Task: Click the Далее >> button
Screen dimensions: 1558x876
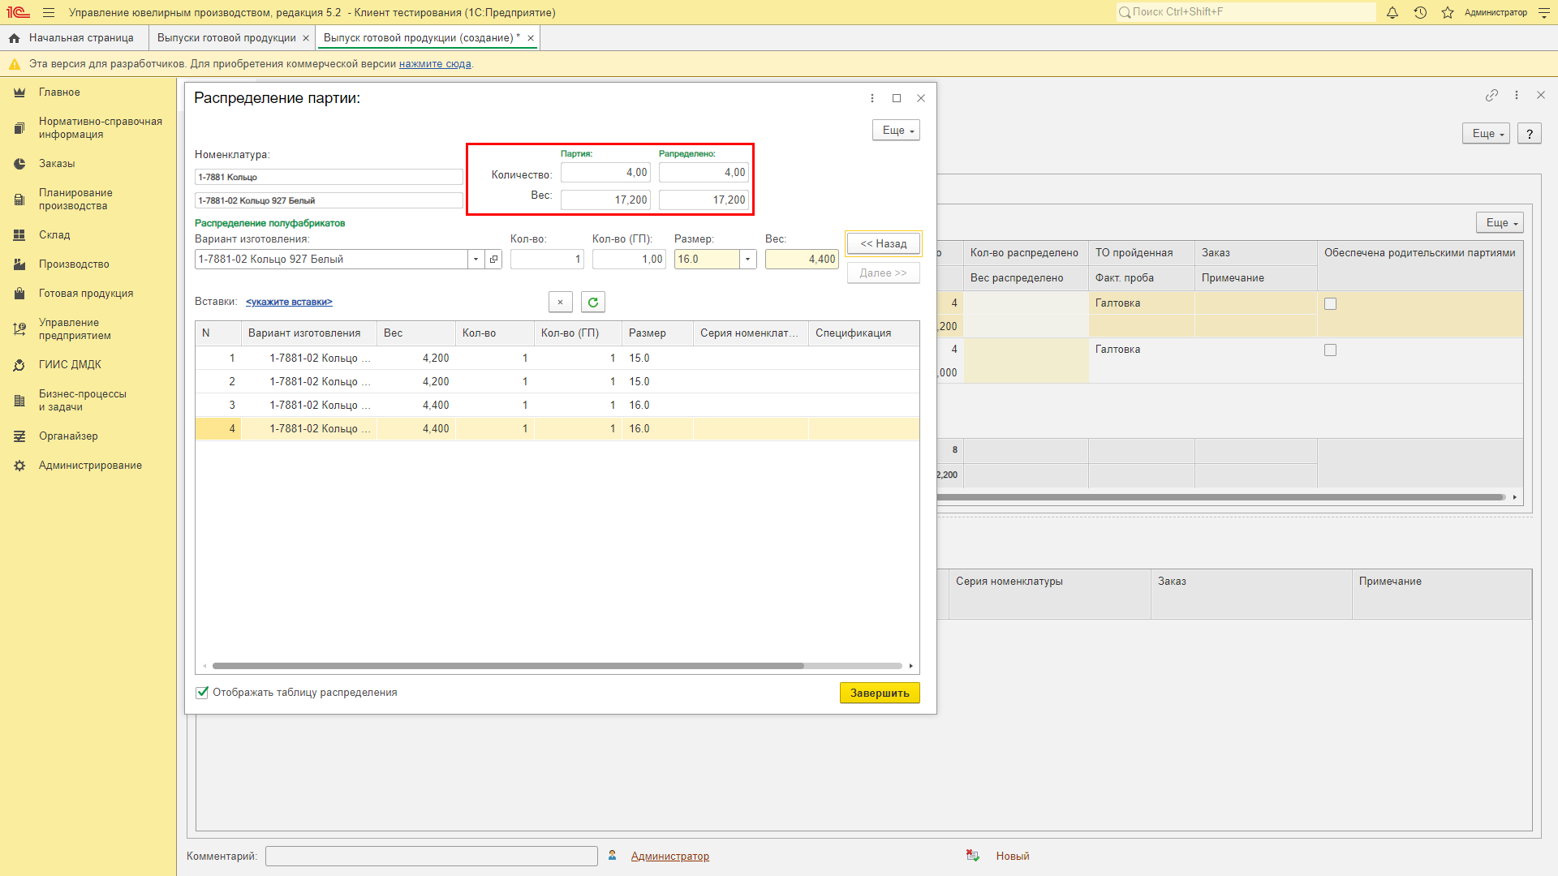Action: click(x=884, y=273)
